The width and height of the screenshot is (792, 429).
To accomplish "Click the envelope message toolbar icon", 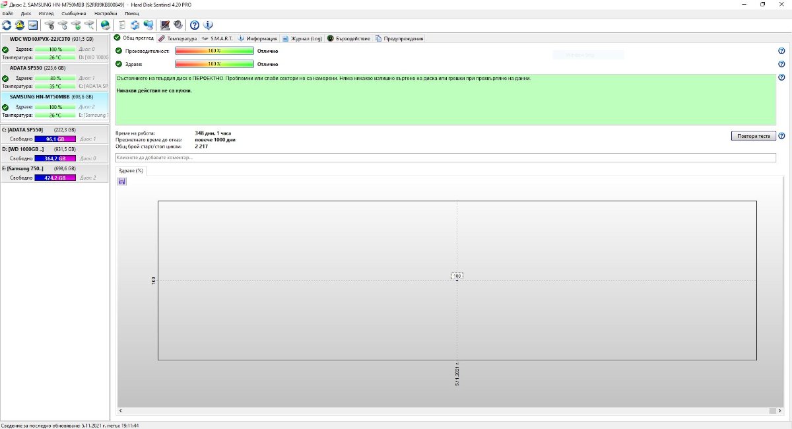I will point(32,25).
